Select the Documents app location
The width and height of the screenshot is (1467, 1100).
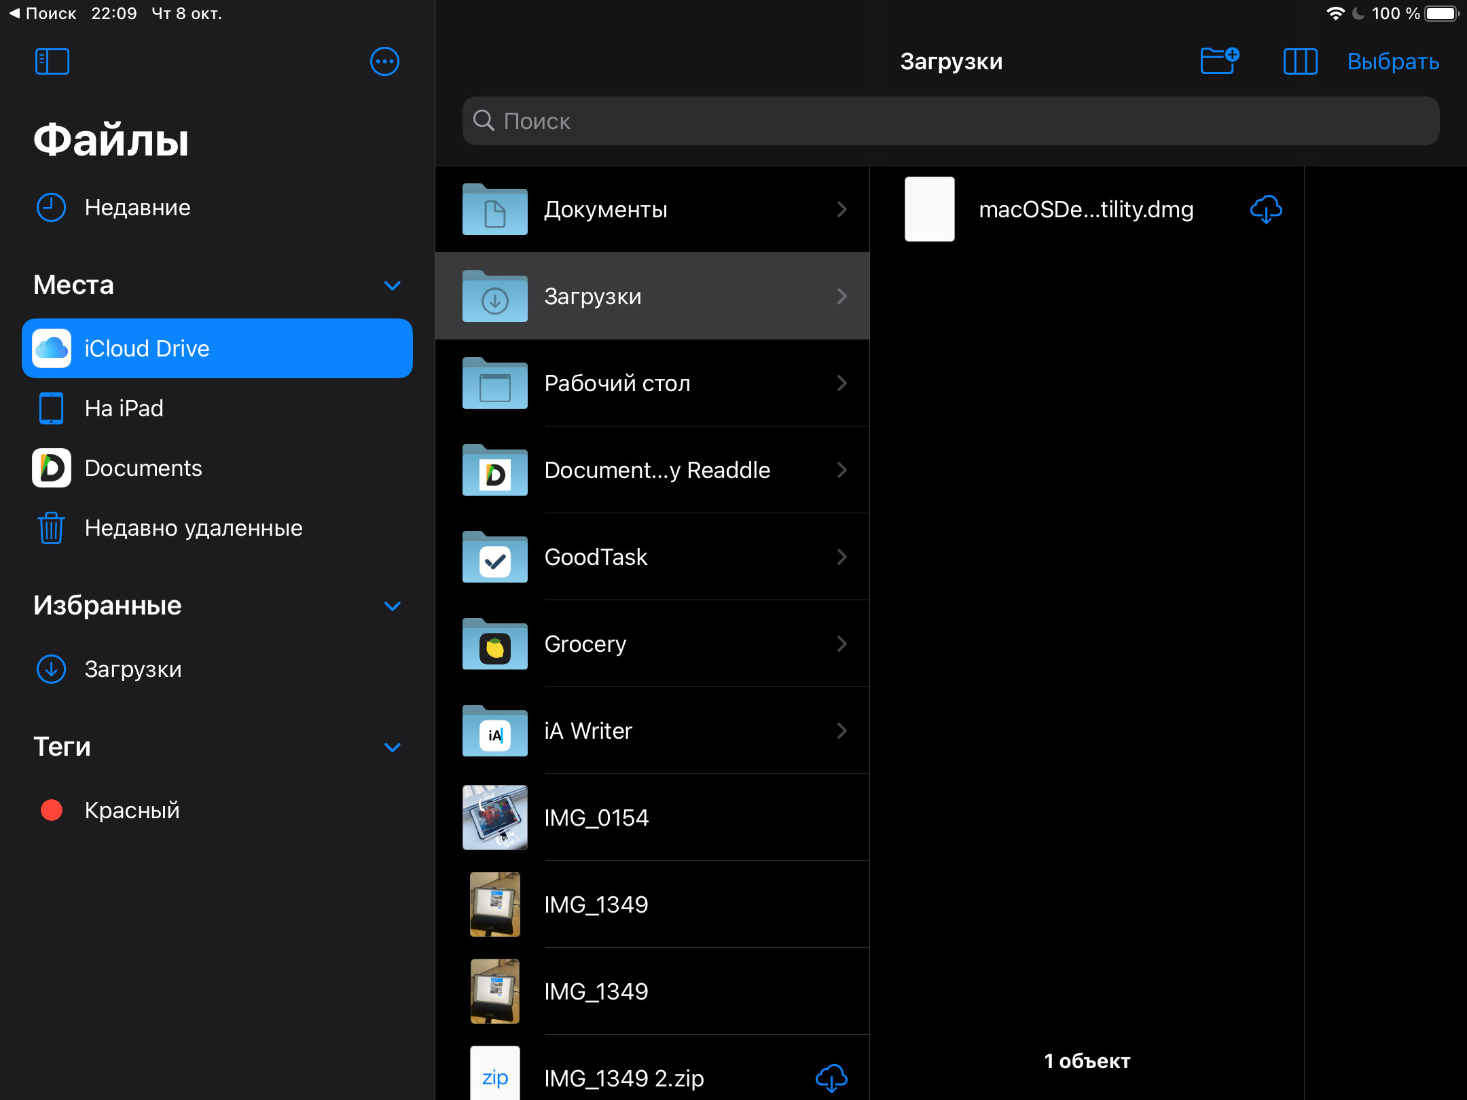(x=143, y=468)
